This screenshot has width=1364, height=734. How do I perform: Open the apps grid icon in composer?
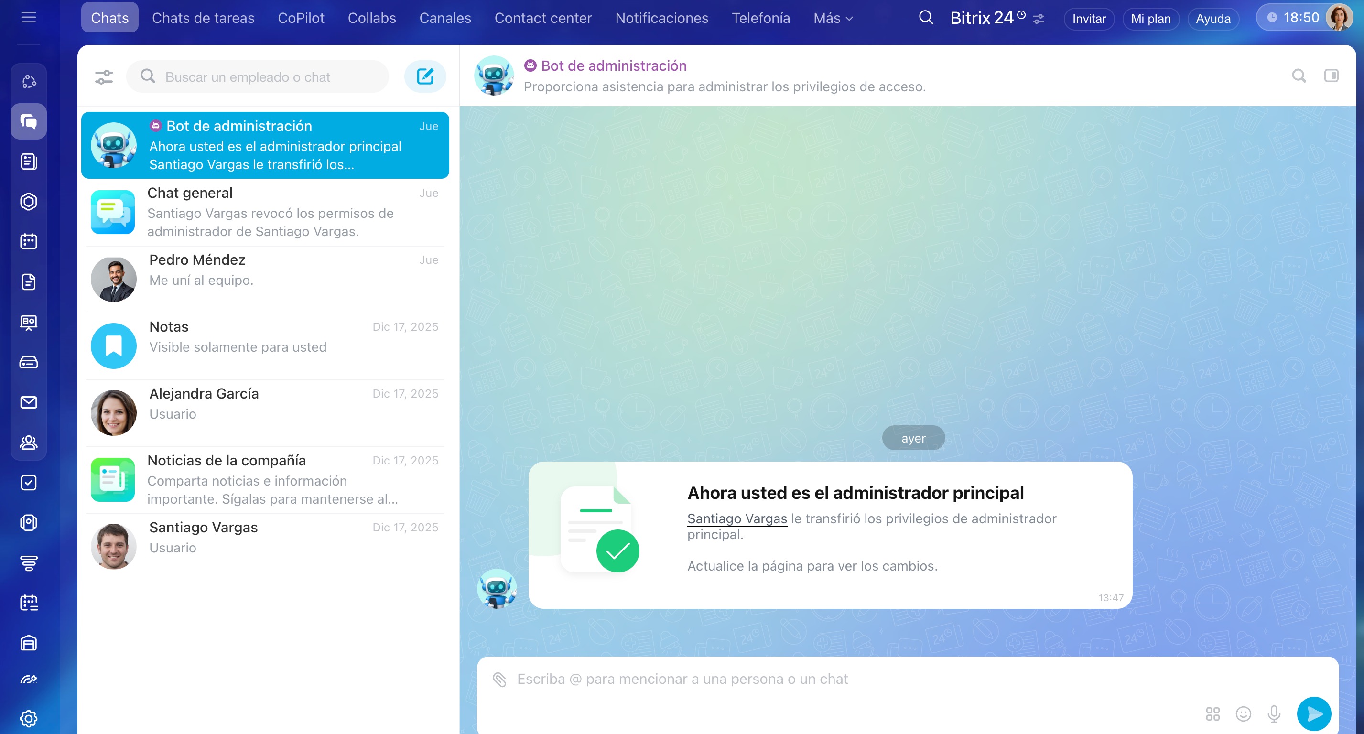tap(1212, 714)
